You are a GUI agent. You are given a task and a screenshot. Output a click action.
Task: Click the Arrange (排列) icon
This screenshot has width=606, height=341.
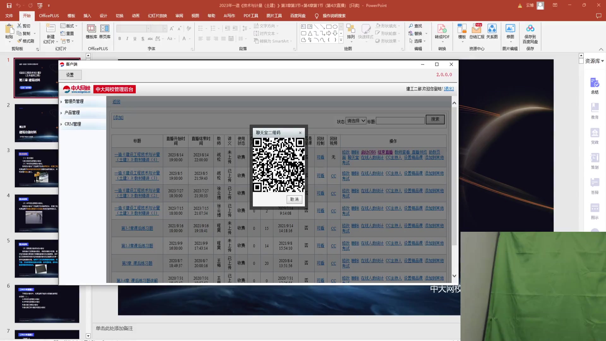point(351,28)
